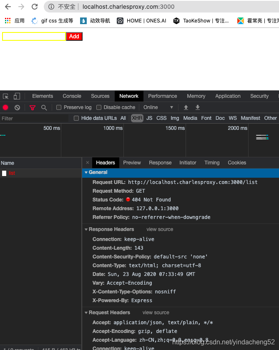Switch to the Elements tab
The width and height of the screenshot is (279, 350).
coord(43,96)
